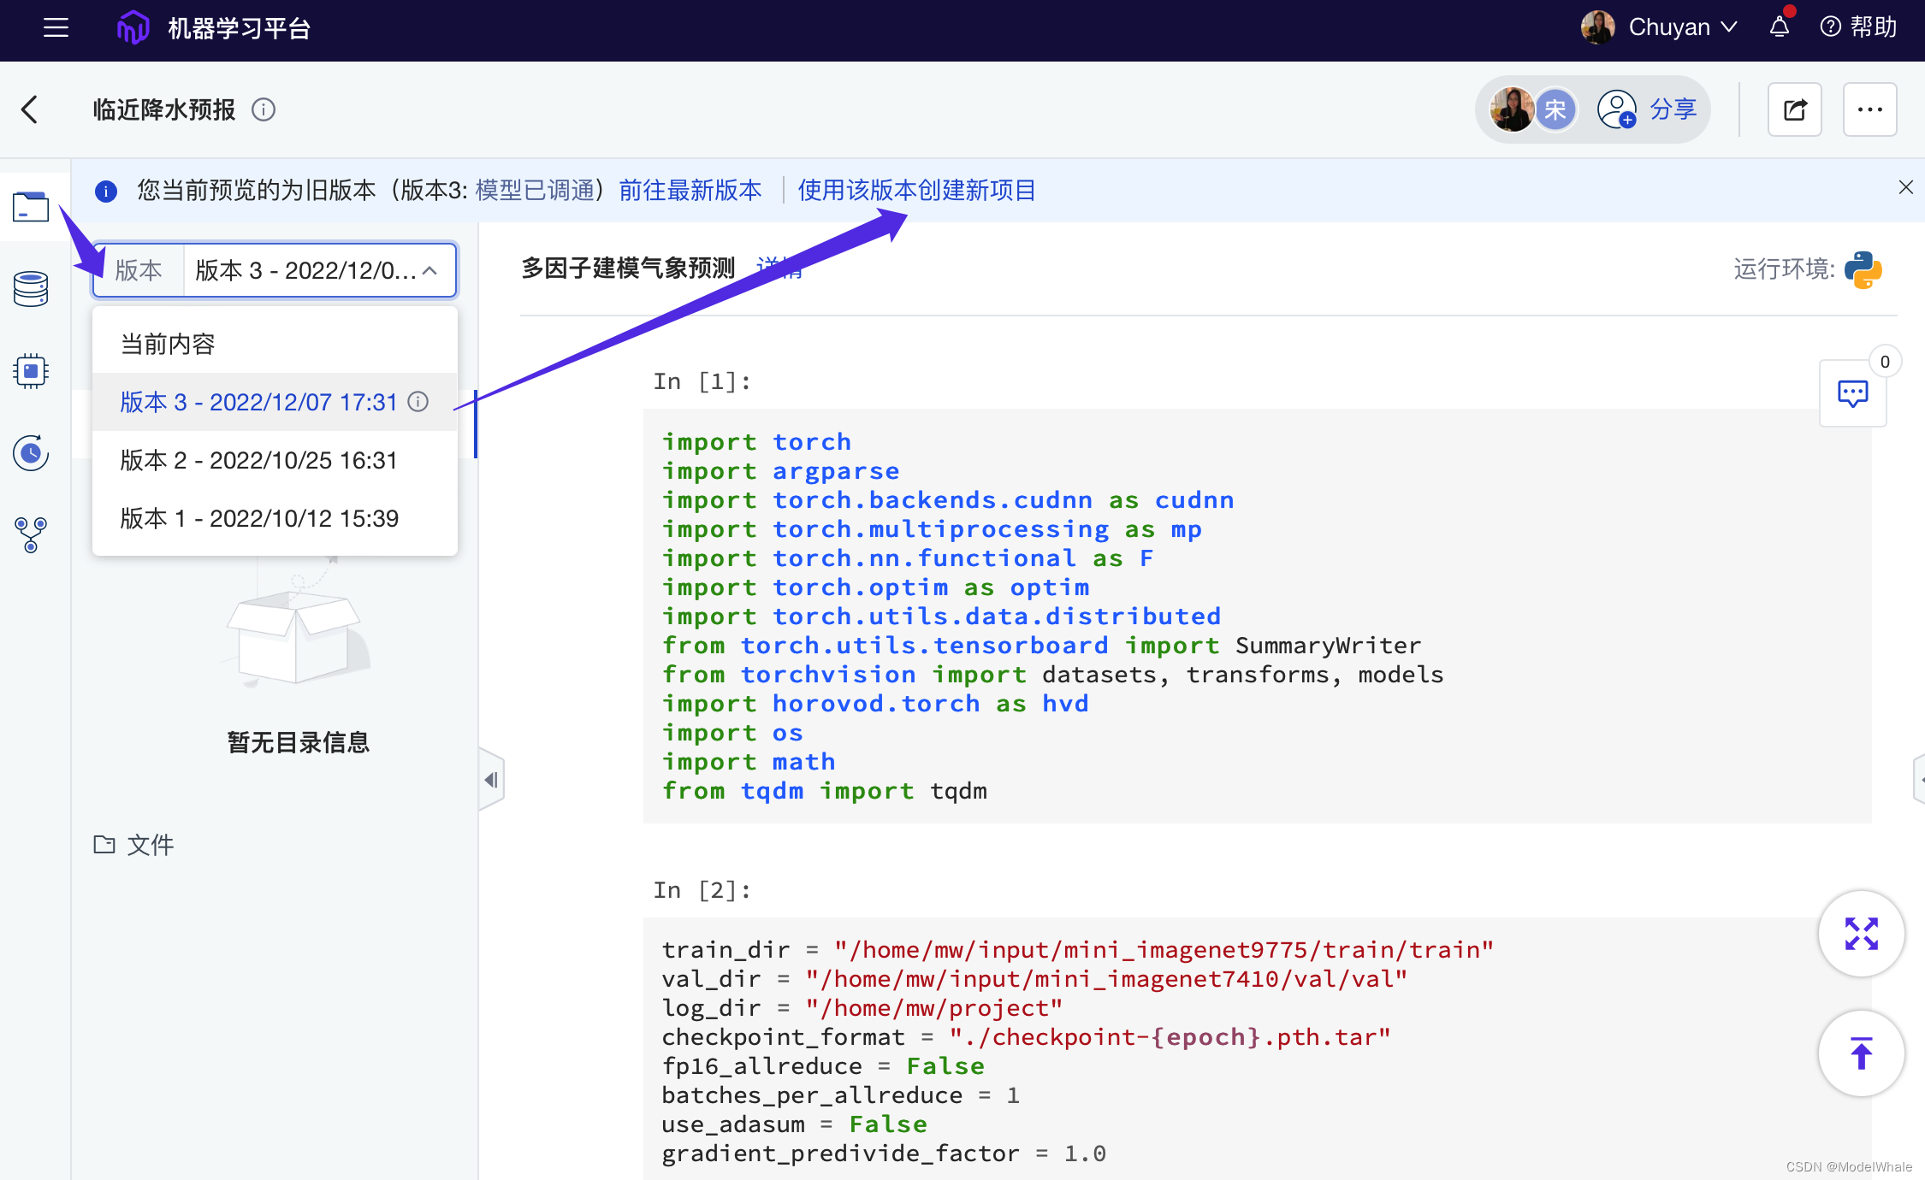
Task: Open the hamburger menu in top bar
Action: point(56,27)
